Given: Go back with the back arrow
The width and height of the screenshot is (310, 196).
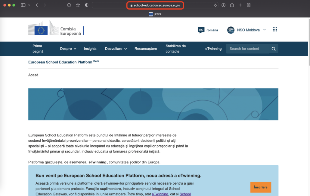Looking at the screenshot, I should [37, 5].
